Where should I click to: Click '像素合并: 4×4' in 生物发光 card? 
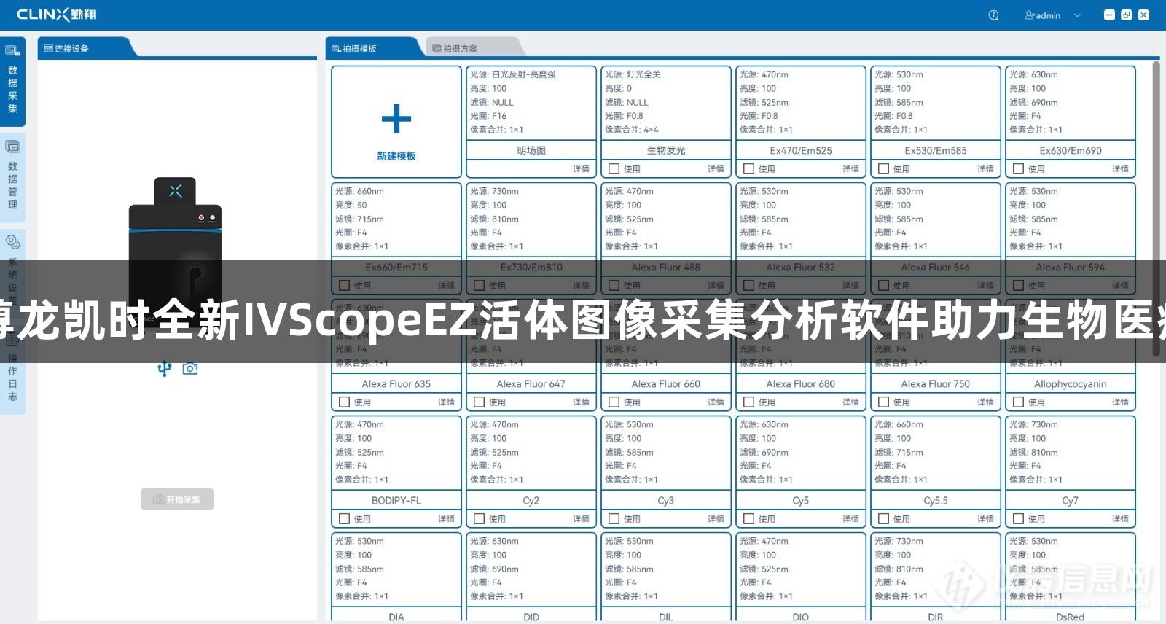point(632,130)
